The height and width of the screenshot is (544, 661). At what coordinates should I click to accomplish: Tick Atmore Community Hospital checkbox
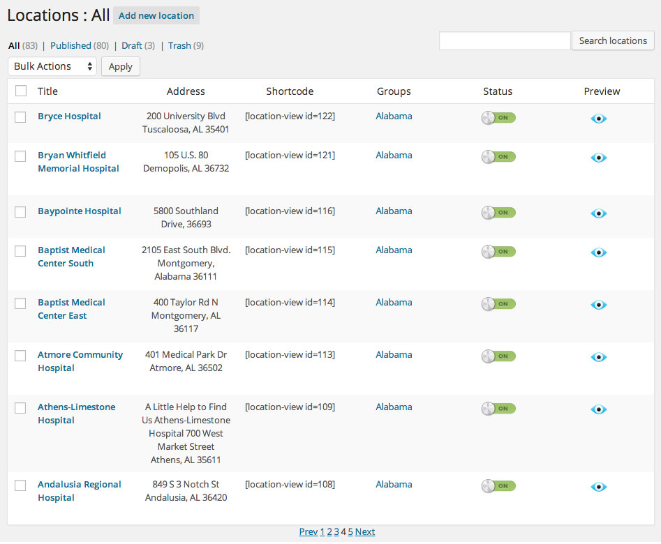pos(20,355)
